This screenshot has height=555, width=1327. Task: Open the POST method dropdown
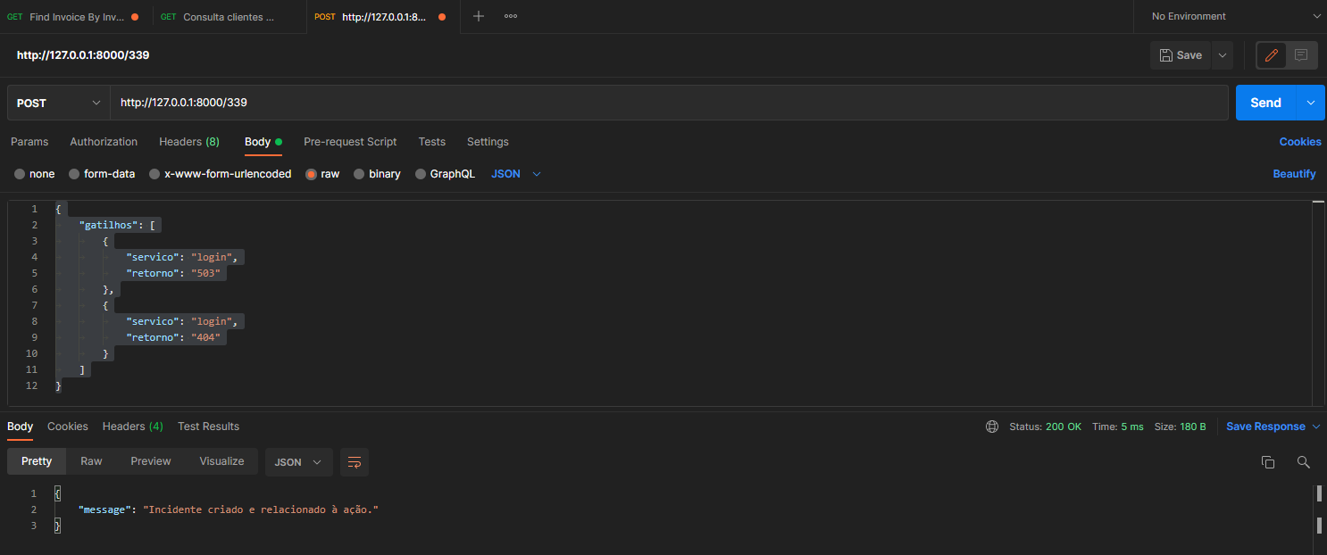tap(59, 103)
